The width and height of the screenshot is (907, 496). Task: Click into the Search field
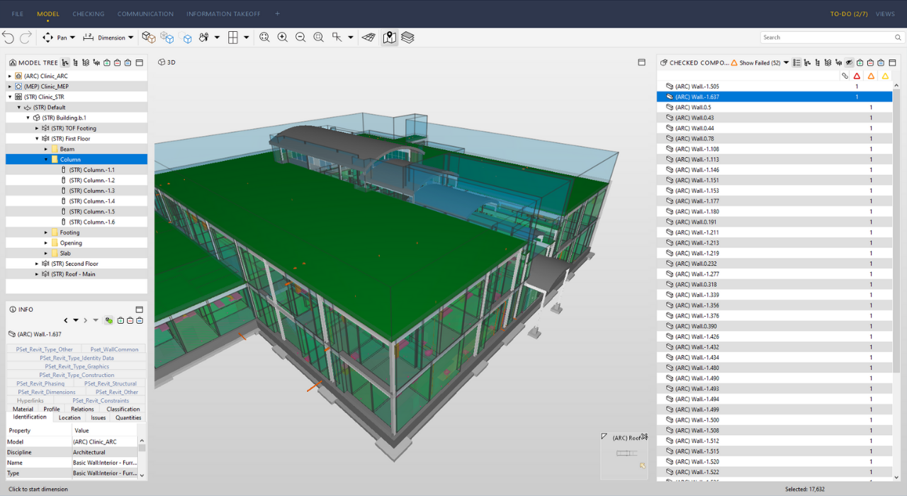point(826,38)
